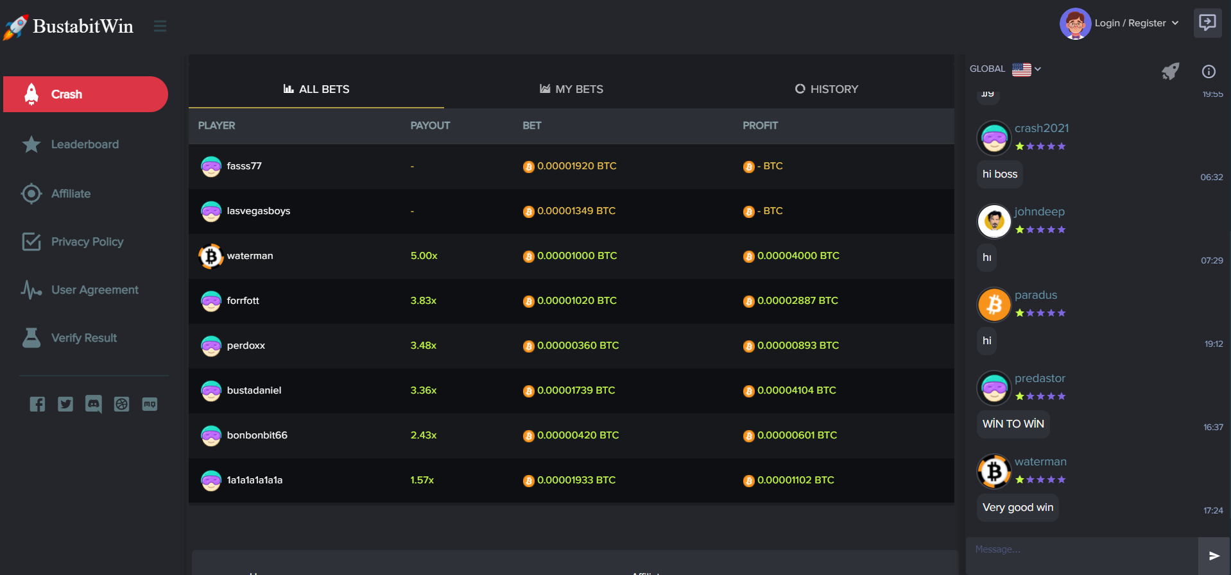Switch to the HISTORY tab
The image size is (1231, 575).
827,89
